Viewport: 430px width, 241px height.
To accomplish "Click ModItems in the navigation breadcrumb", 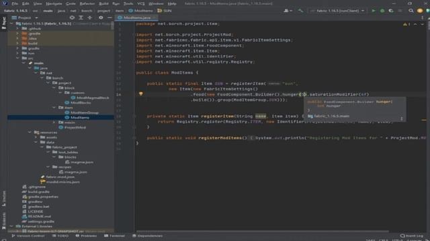I will 140,11.
